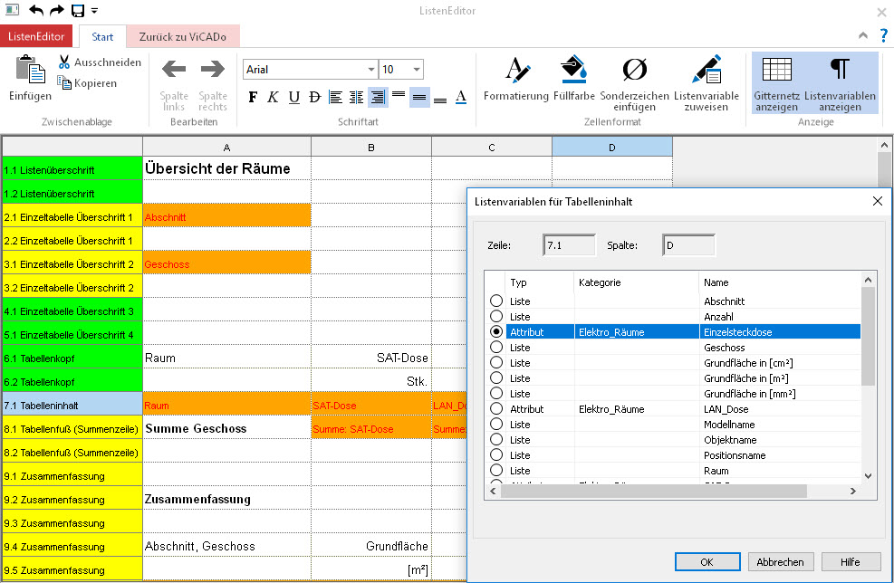Select the radio button for Anzahl

(x=496, y=316)
